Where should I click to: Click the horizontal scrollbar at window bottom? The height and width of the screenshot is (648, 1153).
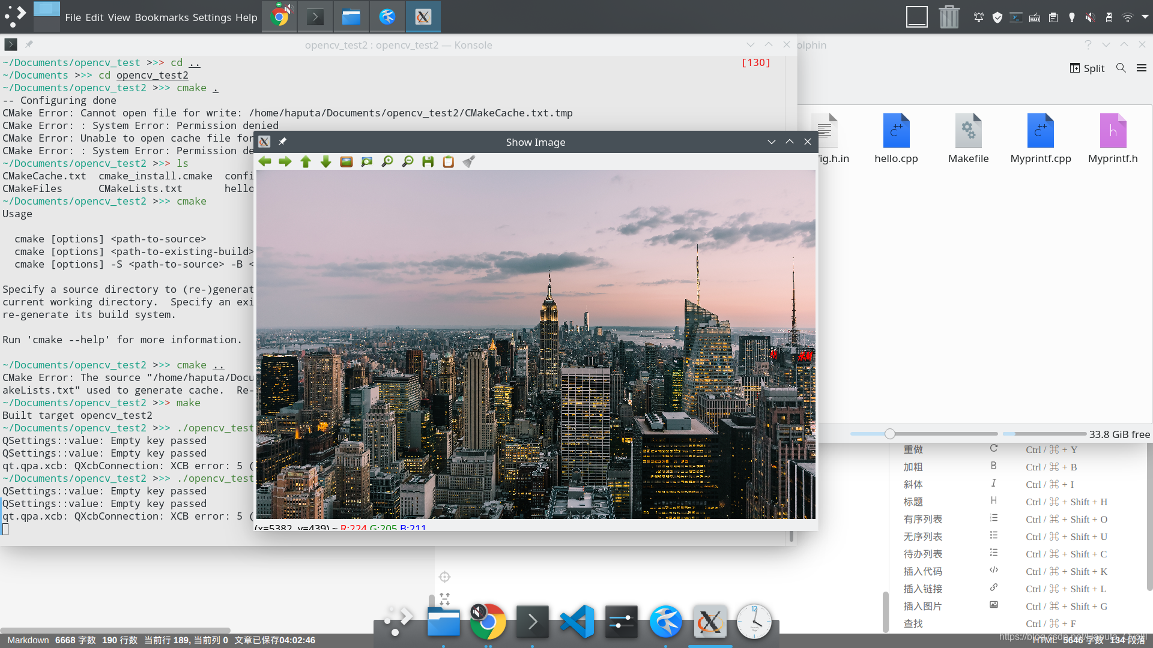click(115, 630)
